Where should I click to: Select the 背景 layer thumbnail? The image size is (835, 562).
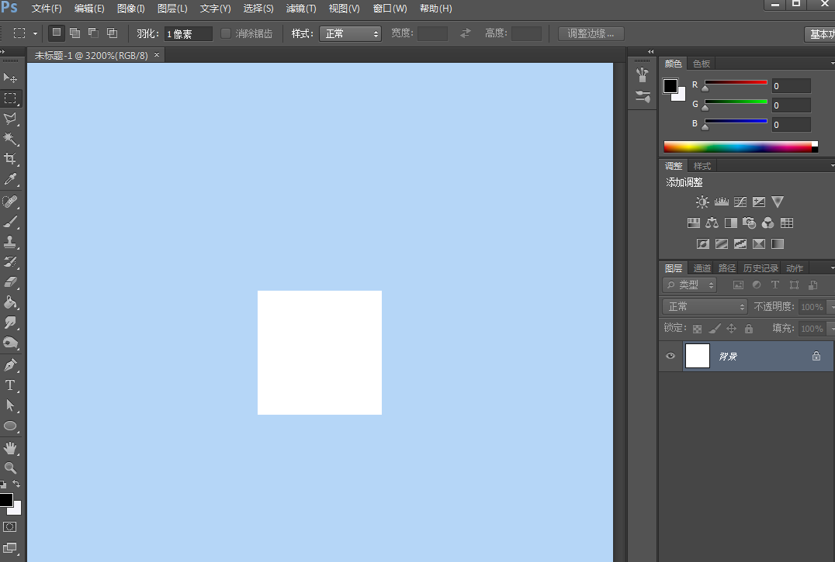click(x=697, y=356)
